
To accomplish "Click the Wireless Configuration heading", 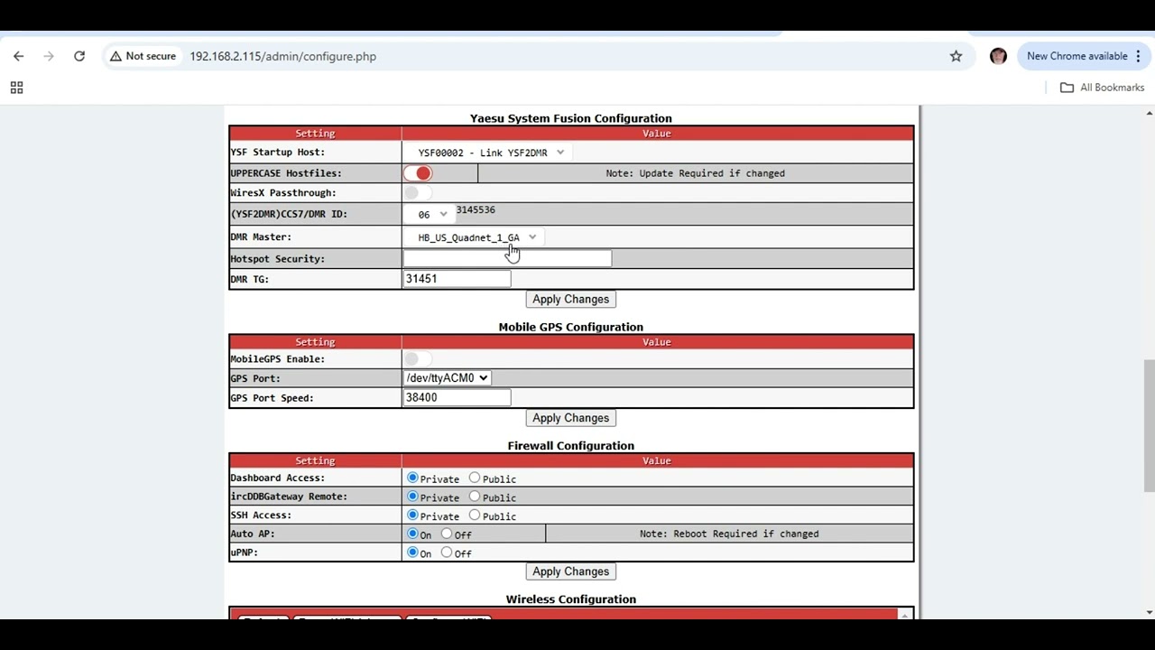I will coord(570,599).
